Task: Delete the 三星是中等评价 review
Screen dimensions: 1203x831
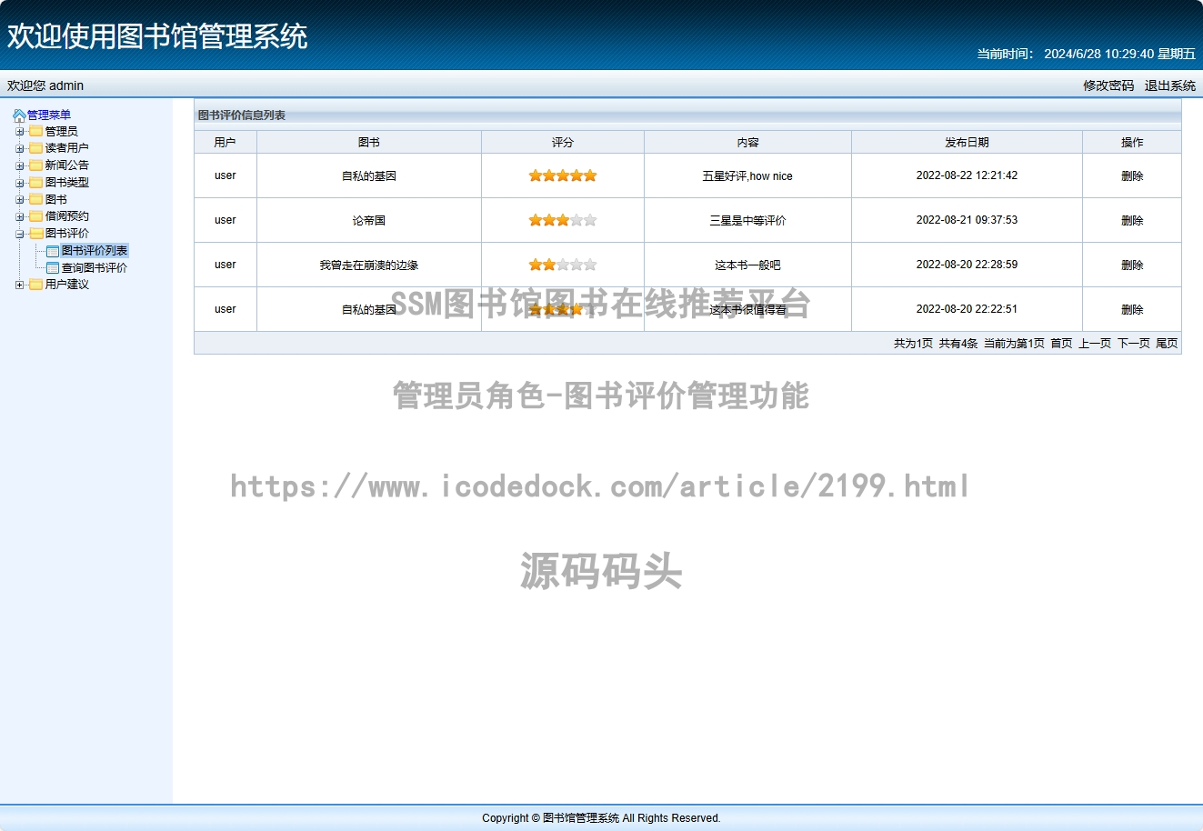Action: pyautogui.click(x=1132, y=221)
